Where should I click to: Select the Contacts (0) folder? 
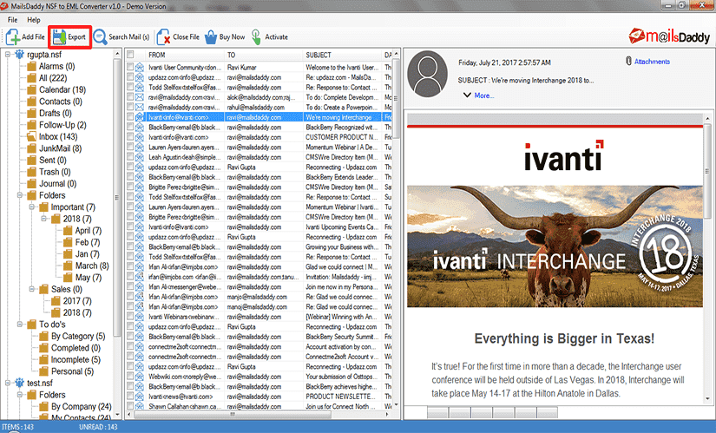tap(60, 102)
